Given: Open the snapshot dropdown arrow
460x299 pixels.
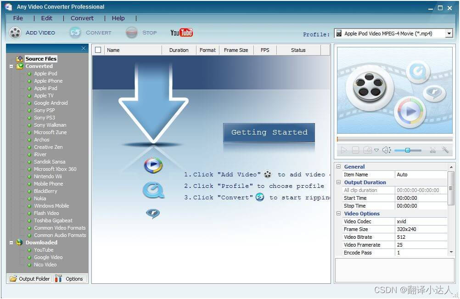Looking at the screenshot, I should [x=376, y=150].
